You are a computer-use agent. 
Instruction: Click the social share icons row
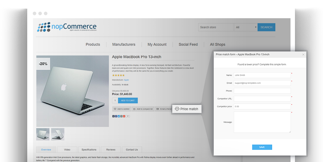coord(121,116)
